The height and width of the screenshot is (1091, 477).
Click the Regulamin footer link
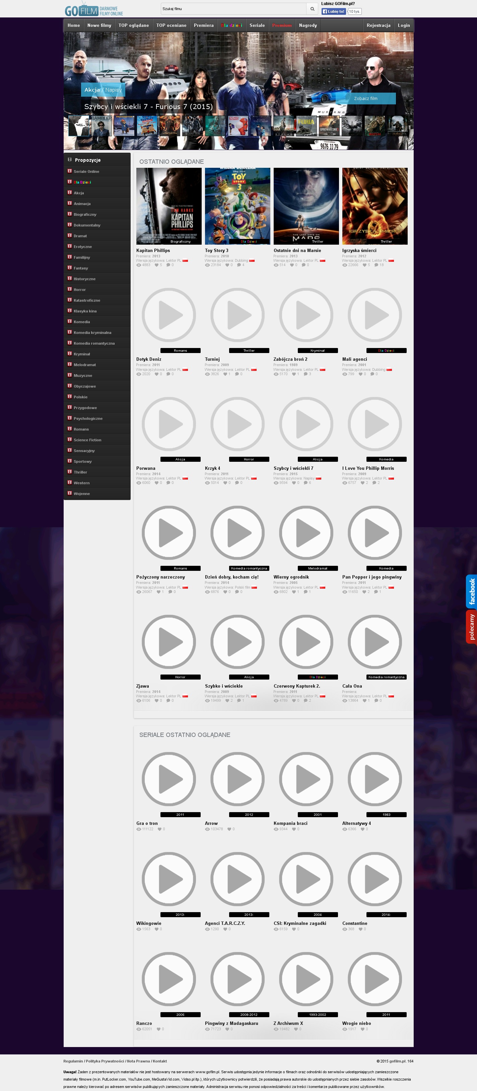[73, 1061]
